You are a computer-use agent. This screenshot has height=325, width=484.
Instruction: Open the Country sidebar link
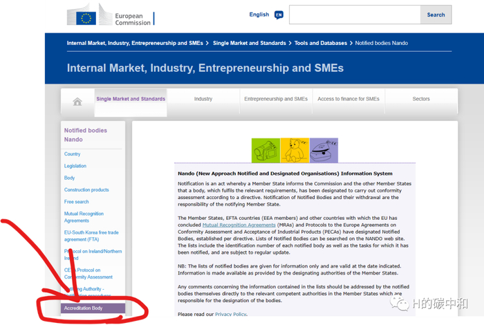coord(73,154)
